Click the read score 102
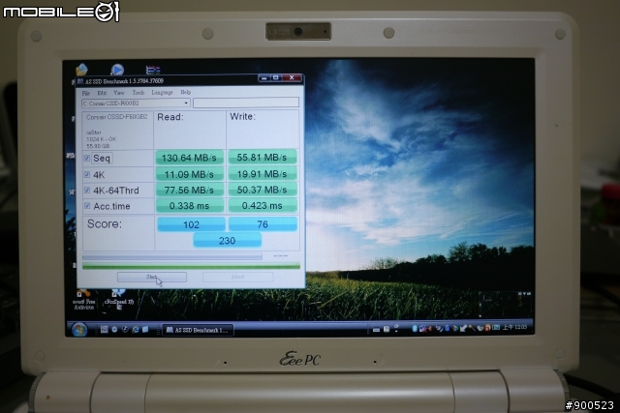 192,224
